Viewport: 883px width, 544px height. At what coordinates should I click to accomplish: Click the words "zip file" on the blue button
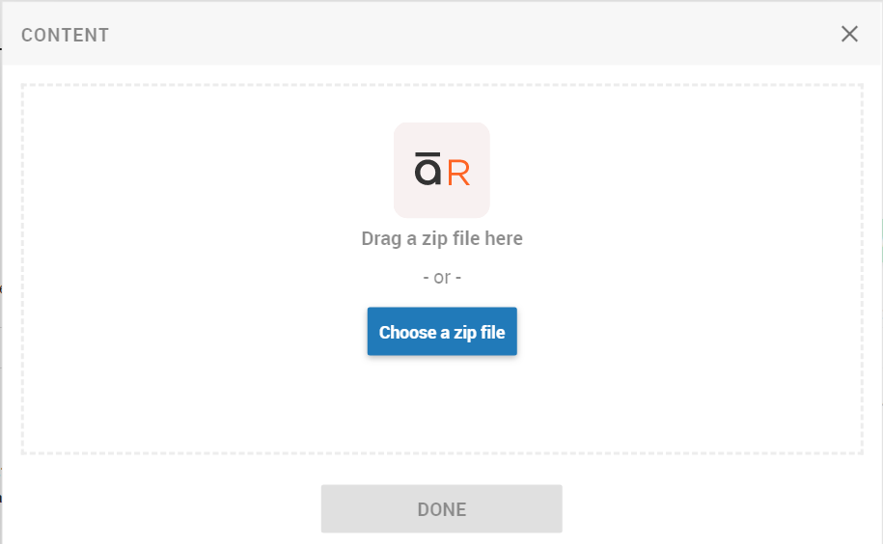coord(480,332)
